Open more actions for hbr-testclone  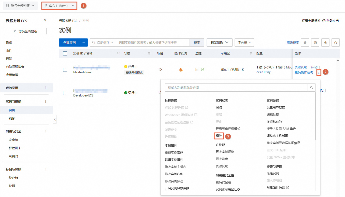[x=319, y=72]
